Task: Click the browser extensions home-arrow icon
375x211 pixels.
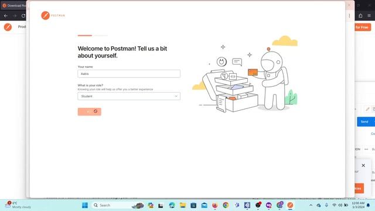Action: click(360, 16)
